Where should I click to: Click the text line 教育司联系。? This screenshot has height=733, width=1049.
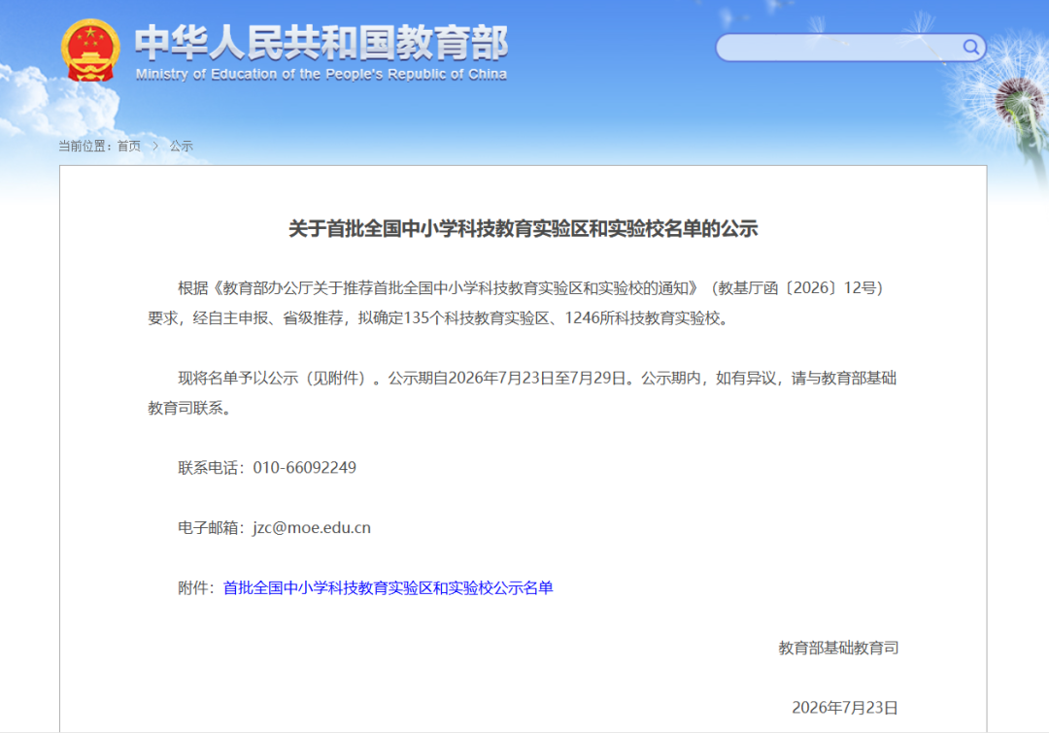189,408
